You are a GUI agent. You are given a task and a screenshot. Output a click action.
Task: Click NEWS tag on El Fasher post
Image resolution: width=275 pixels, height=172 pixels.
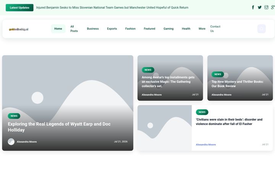pyautogui.click(x=202, y=112)
